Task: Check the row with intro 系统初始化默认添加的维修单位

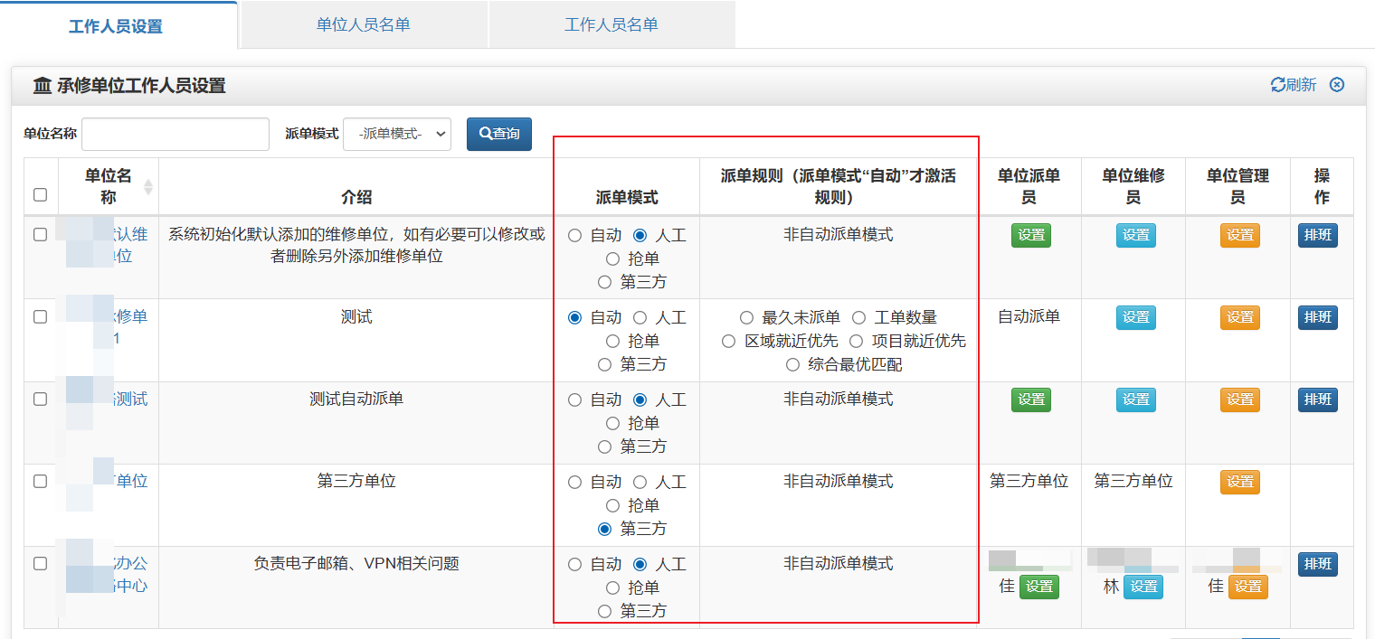Action: tap(40, 234)
